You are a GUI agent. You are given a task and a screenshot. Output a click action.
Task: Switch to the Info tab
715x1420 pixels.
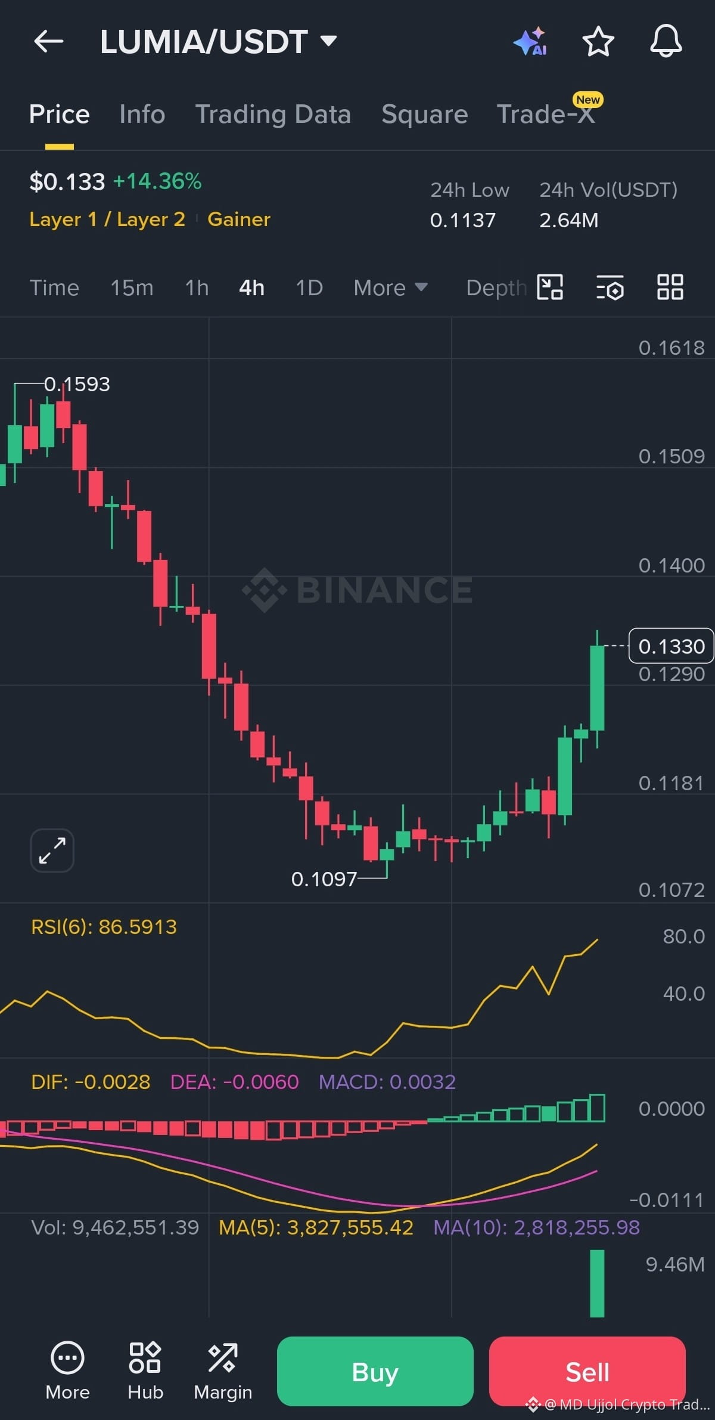coord(142,114)
